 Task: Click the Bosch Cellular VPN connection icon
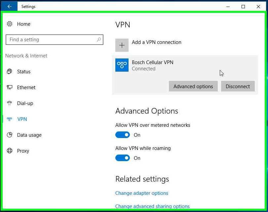(122, 65)
